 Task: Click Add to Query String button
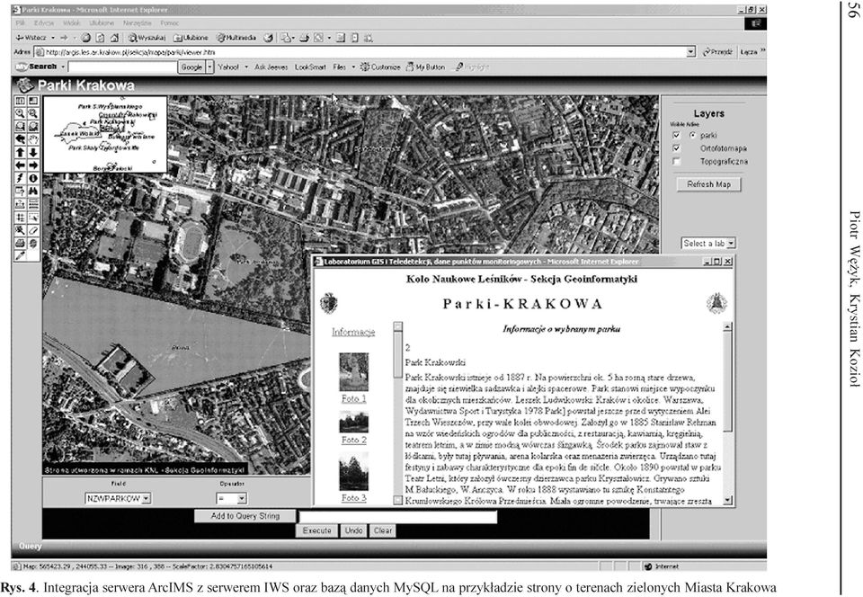pyautogui.click(x=245, y=516)
